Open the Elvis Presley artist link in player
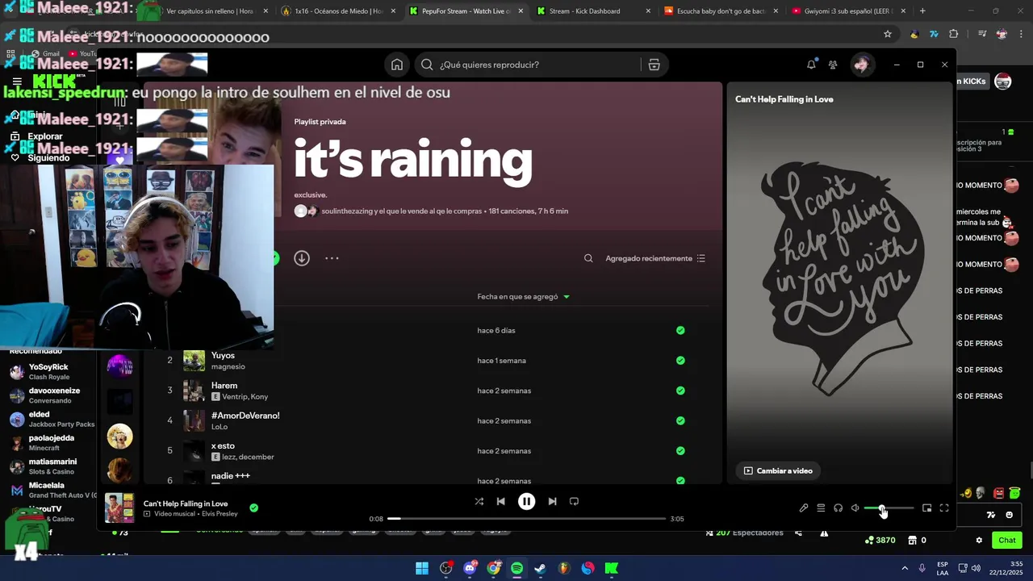Screen dimensions: 1033x581 tap(220, 514)
